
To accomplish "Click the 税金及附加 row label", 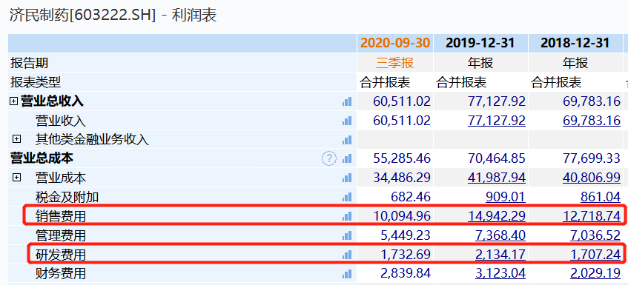I will [x=67, y=197].
